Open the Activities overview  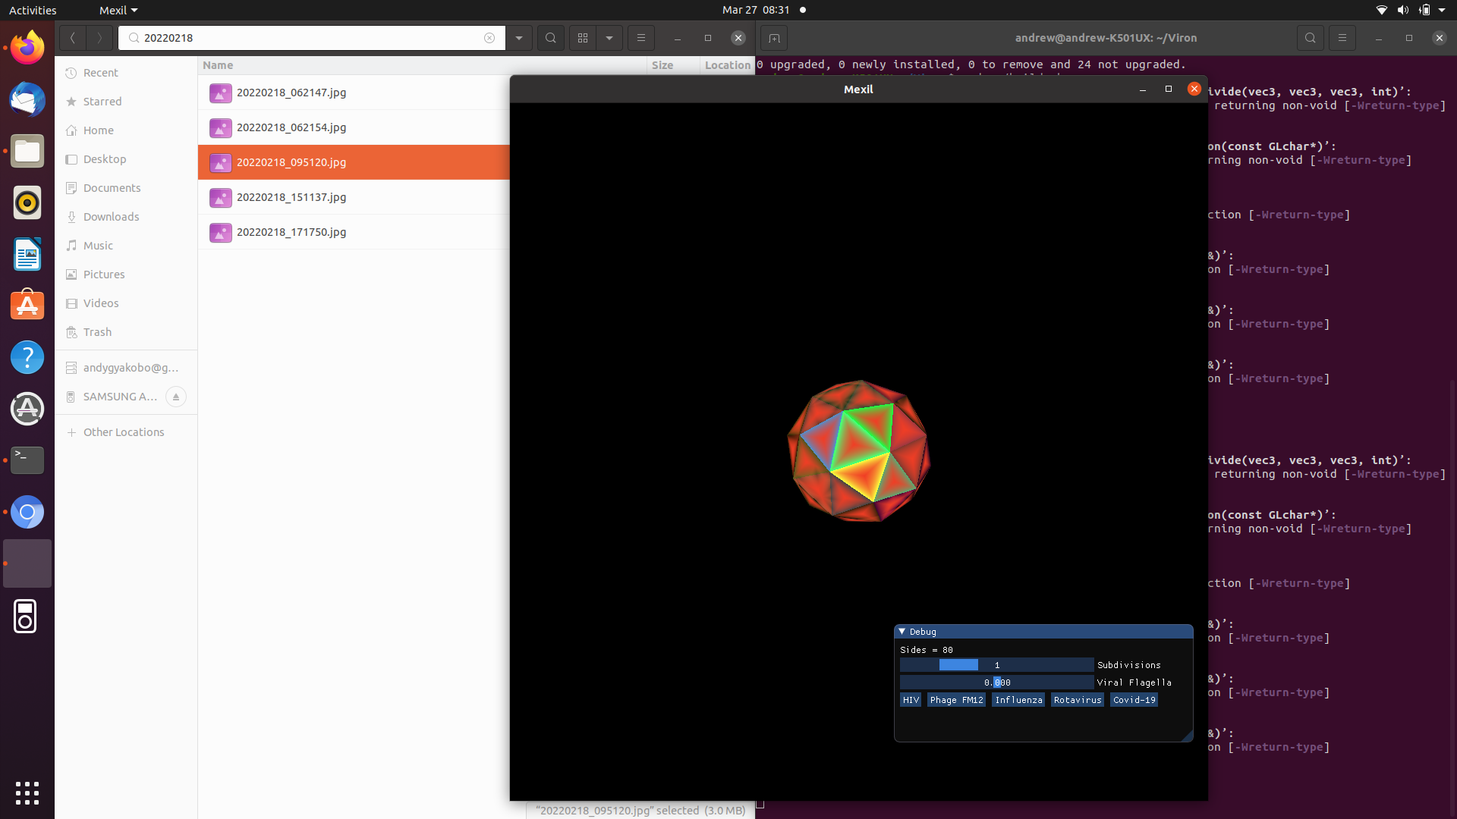click(33, 11)
